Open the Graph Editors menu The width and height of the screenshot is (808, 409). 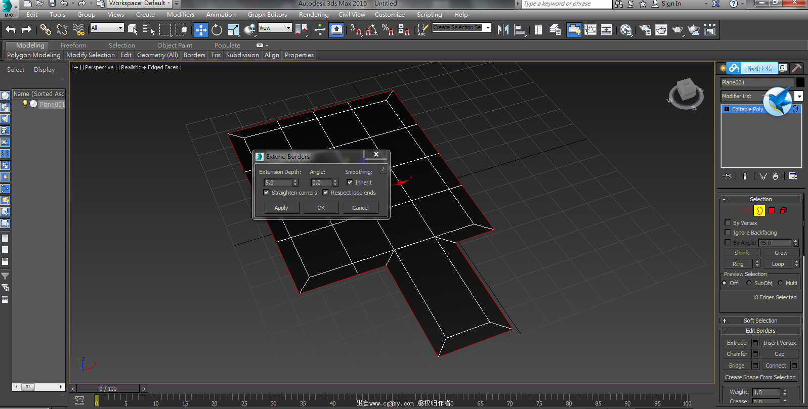267,15
